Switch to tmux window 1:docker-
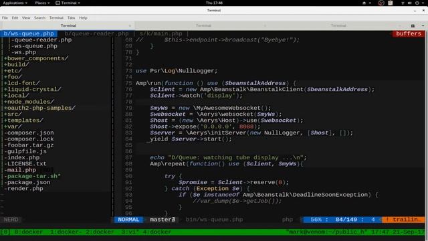 pos(66,232)
